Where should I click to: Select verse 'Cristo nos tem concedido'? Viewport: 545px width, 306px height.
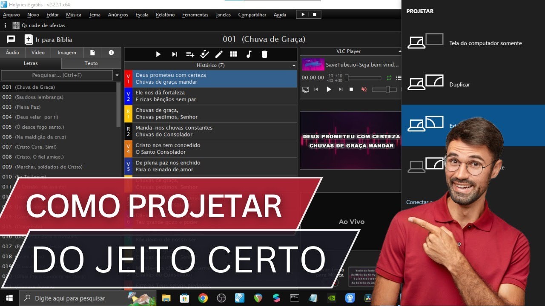point(210,148)
